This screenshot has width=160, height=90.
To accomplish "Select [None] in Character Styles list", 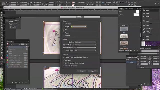I will [131, 62].
